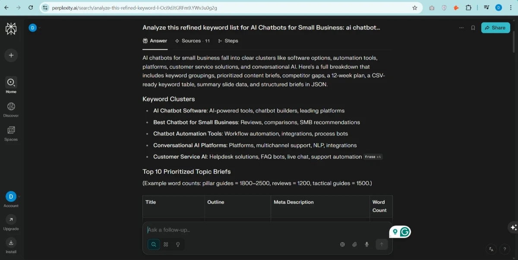
Task: Open Account avatar in sidebar
Action: pyautogui.click(x=11, y=197)
